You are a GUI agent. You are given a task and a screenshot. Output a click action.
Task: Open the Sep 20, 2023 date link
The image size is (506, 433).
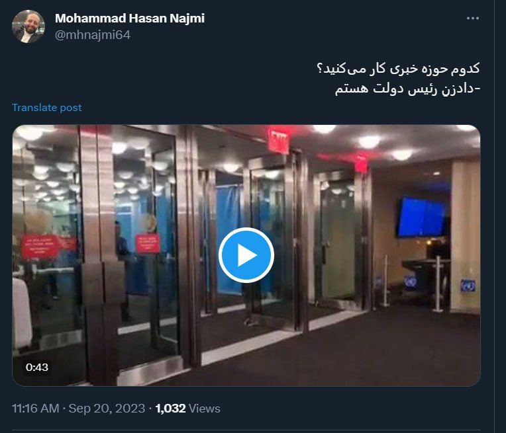pos(107,408)
